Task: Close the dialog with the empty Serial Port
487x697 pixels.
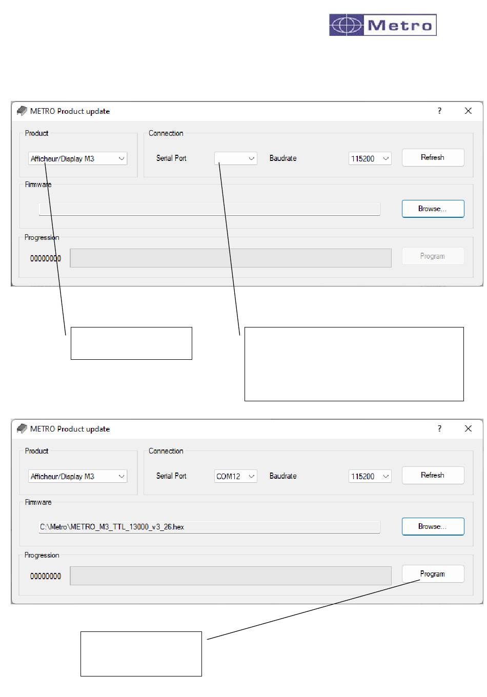Action: click(468, 111)
